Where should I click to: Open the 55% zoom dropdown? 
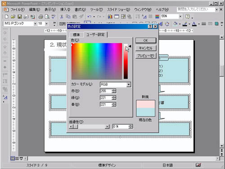(x=180, y=16)
